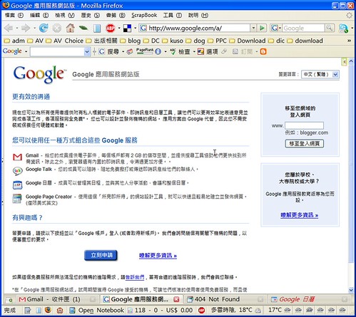
Task: Open the search engine selector dropdown
Action: pos(275,28)
